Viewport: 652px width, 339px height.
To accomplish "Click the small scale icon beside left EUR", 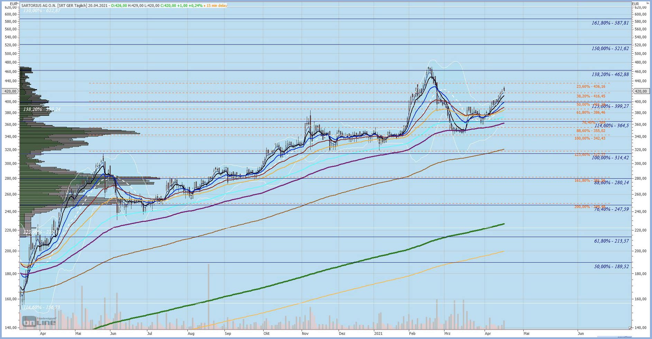I will point(18,4).
